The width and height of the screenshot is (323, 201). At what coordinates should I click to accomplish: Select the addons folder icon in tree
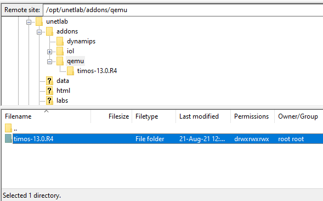coord(50,31)
